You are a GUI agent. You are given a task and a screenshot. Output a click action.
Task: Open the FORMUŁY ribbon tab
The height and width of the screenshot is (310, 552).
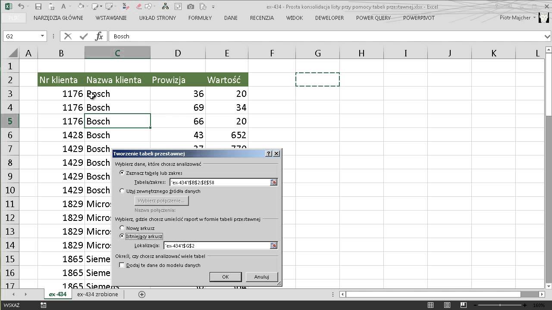pos(200,18)
